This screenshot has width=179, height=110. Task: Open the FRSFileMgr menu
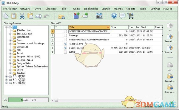[10, 9]
